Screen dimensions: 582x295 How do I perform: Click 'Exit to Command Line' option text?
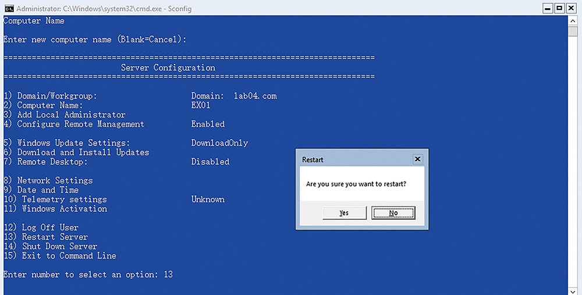click(69, 255)
